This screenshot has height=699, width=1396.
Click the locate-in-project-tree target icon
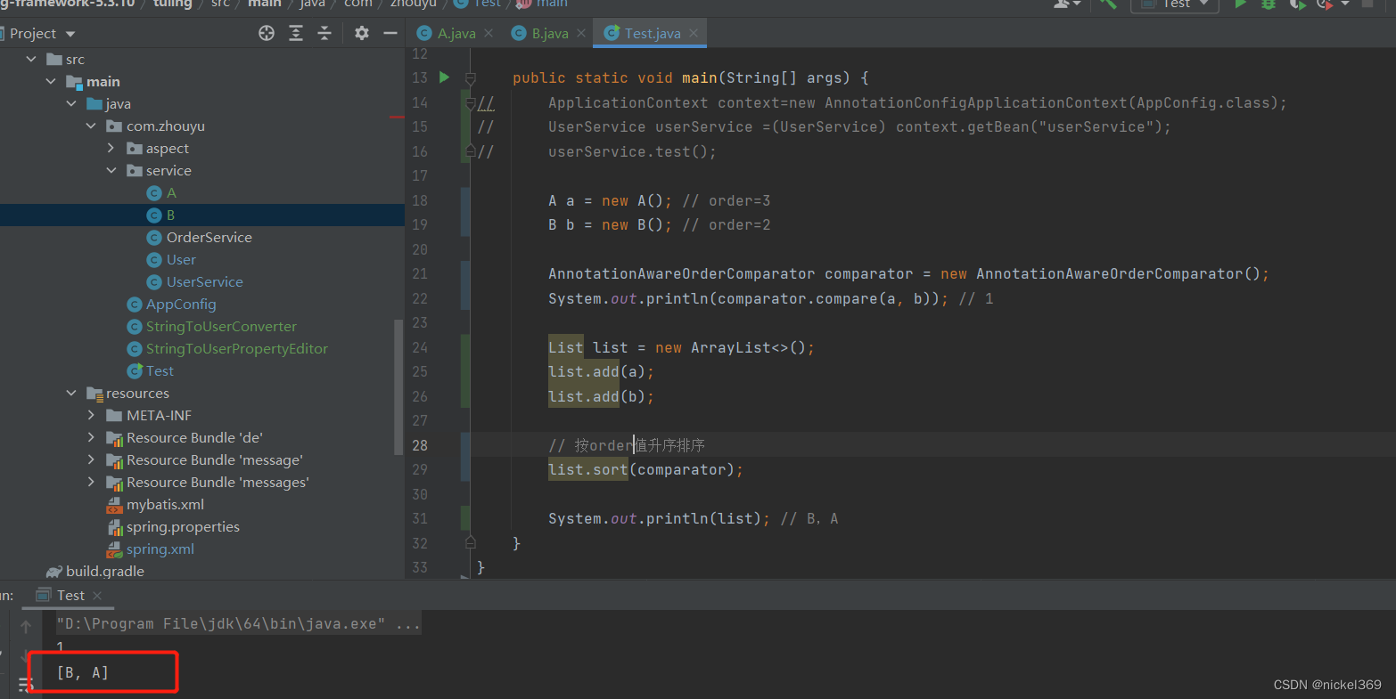(x=267, y=33)
